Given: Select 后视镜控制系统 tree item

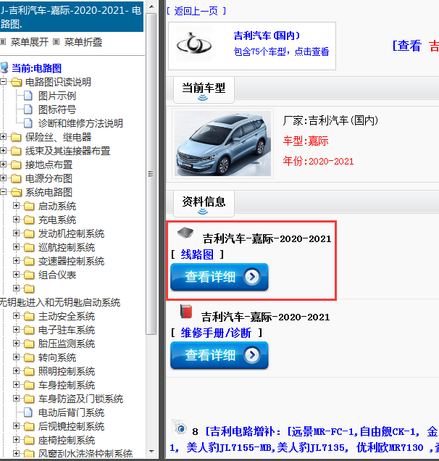Looking at the screenshot, I should pos(72,426).
